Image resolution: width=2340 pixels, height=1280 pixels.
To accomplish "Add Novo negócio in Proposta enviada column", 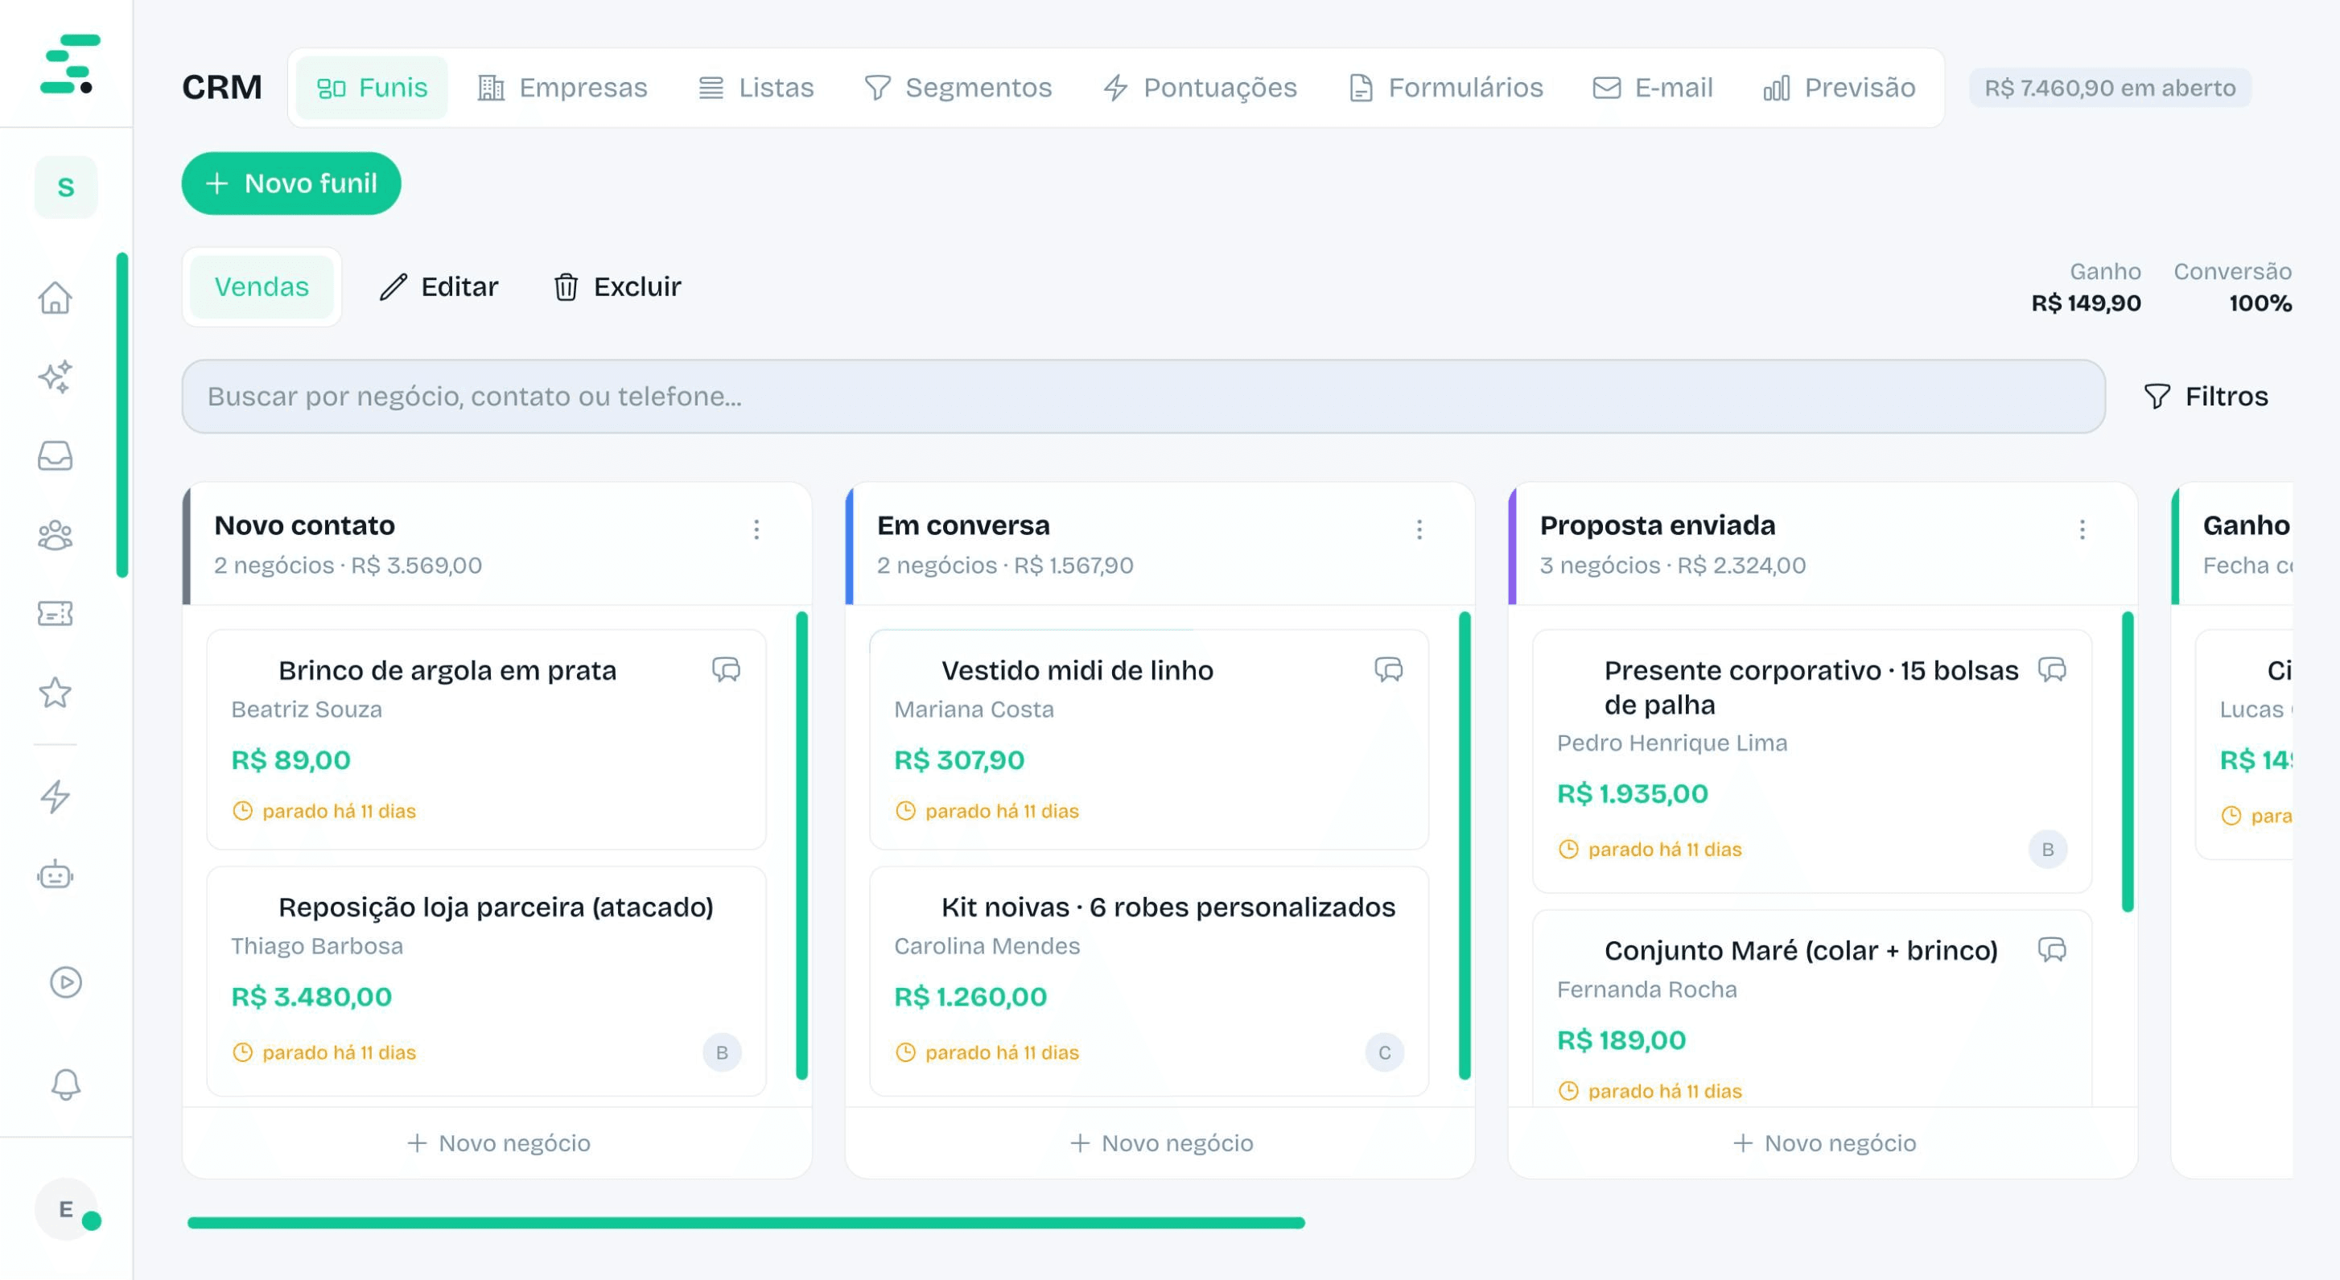I will 1824,1142.
